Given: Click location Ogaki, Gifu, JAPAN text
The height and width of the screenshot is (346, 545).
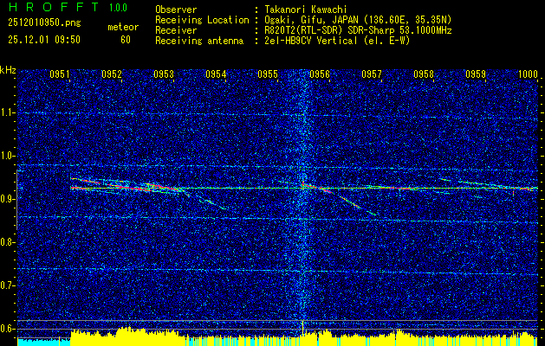Looking at the screenshot, I should [358, 20].
